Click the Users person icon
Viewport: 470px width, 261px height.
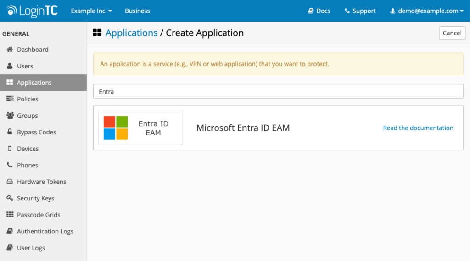tap(10, 66)
